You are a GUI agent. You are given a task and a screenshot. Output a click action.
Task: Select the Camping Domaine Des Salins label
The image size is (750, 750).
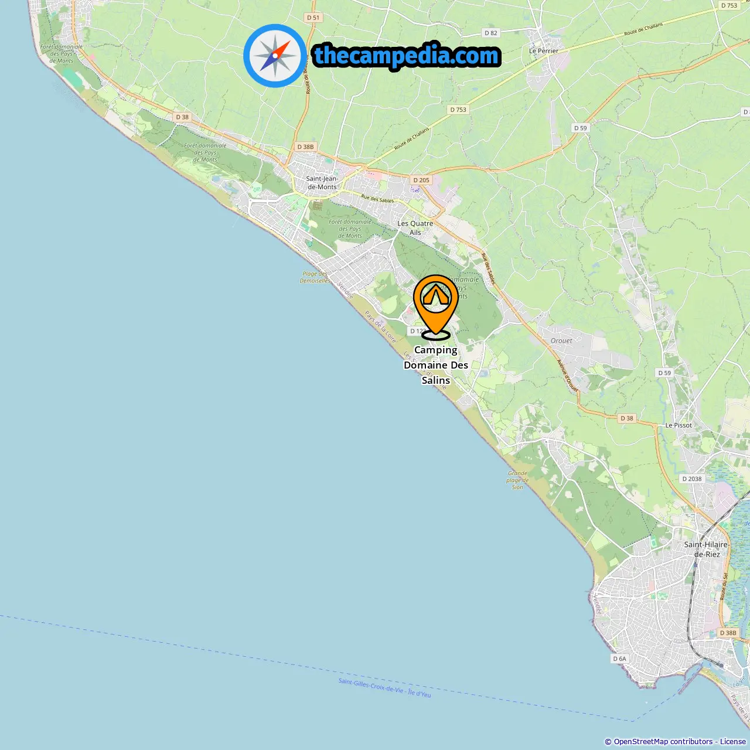pyautogui.click(x=436, y=365)
